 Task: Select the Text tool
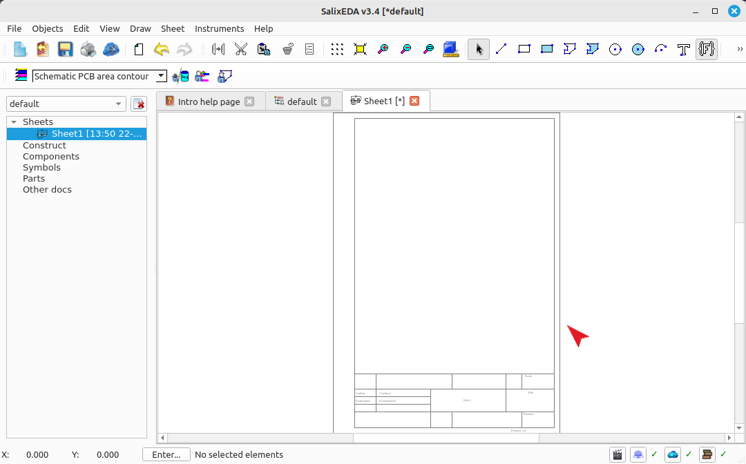click(x=684, y=49)
